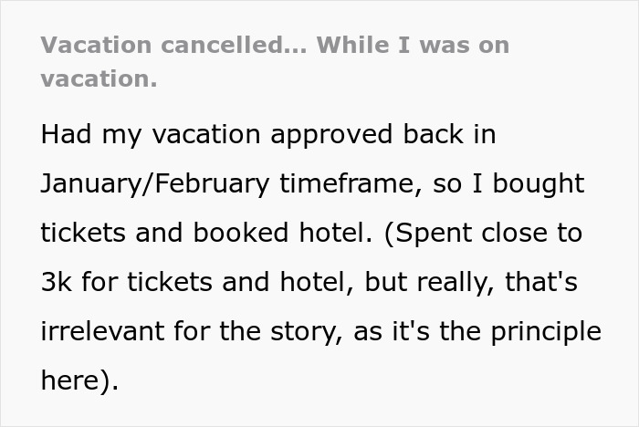This screenshot has width=639, height=427.
Task: Click the '3k' amount in the paragraph
Action: (x=57, y=282)
